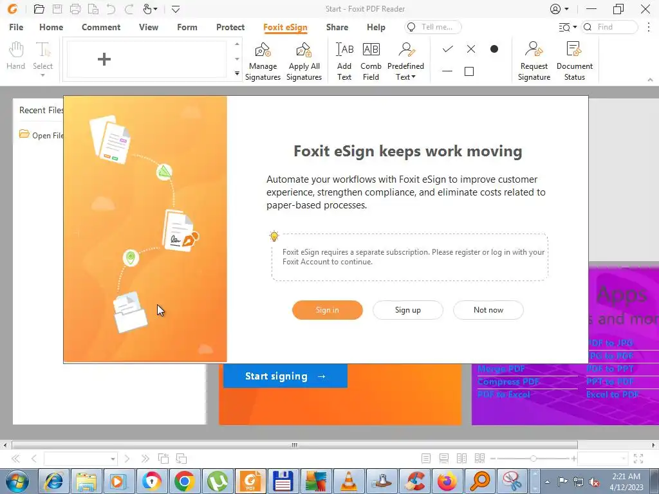Screen dimensions: 659x494
Task: Click the Start signing button
Action: point(285,376)
